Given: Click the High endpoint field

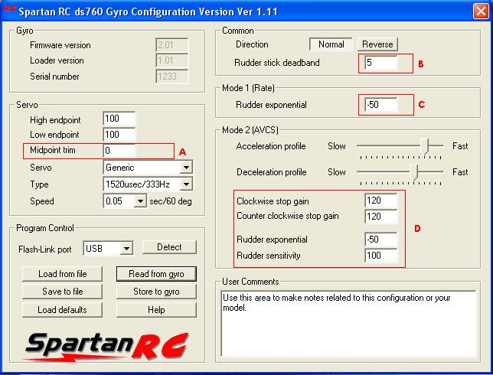Looking at the screenshot, I should (119, 119).
